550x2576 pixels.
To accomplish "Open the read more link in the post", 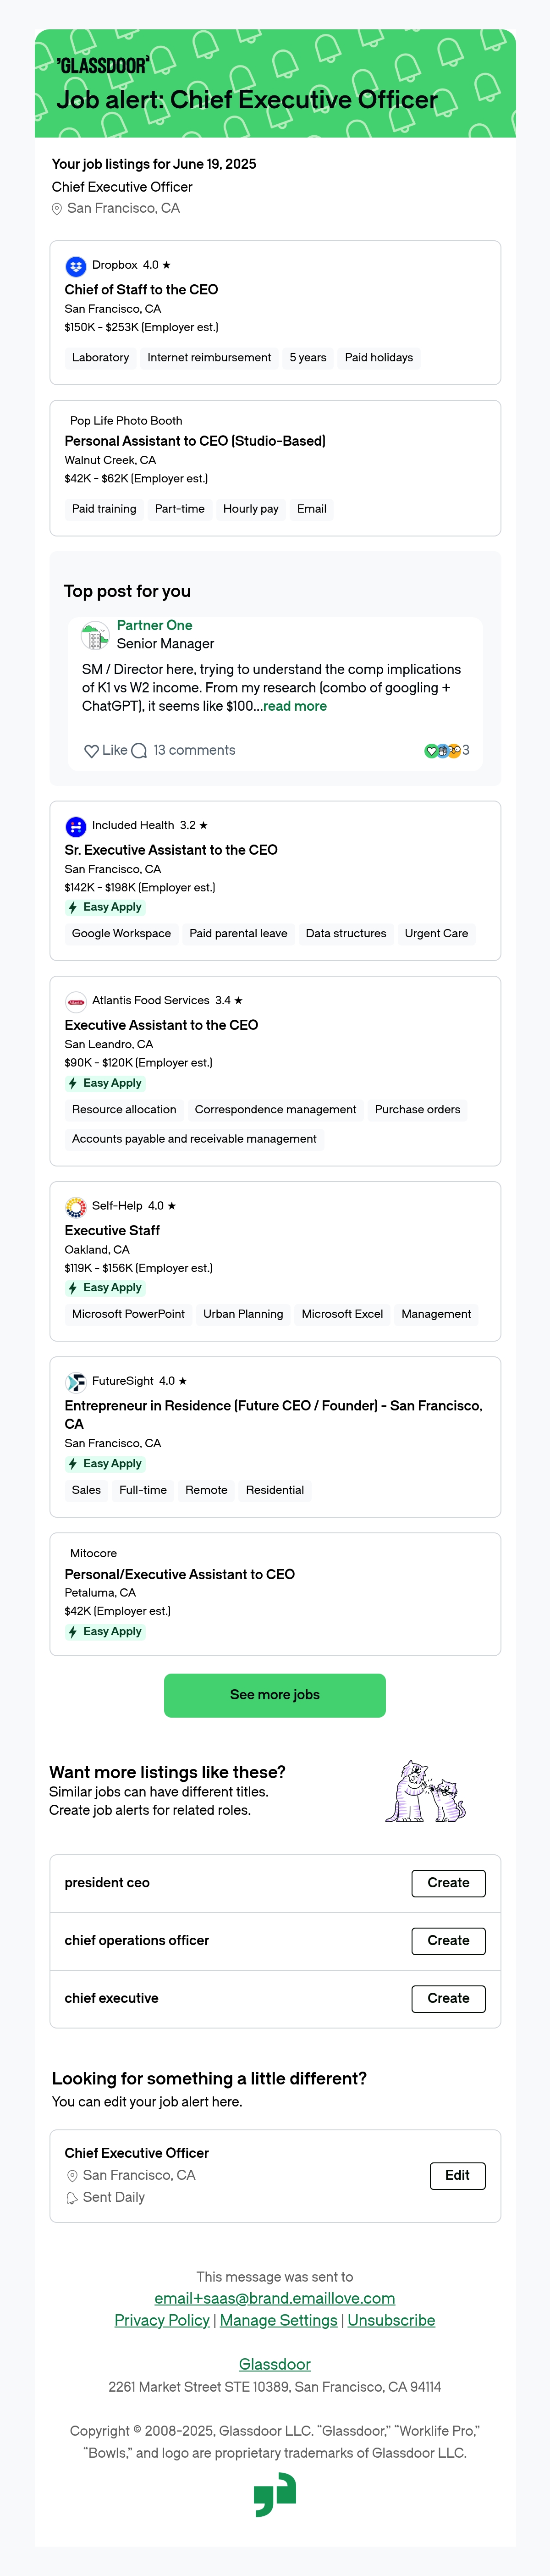I will [x=295, y=706].
